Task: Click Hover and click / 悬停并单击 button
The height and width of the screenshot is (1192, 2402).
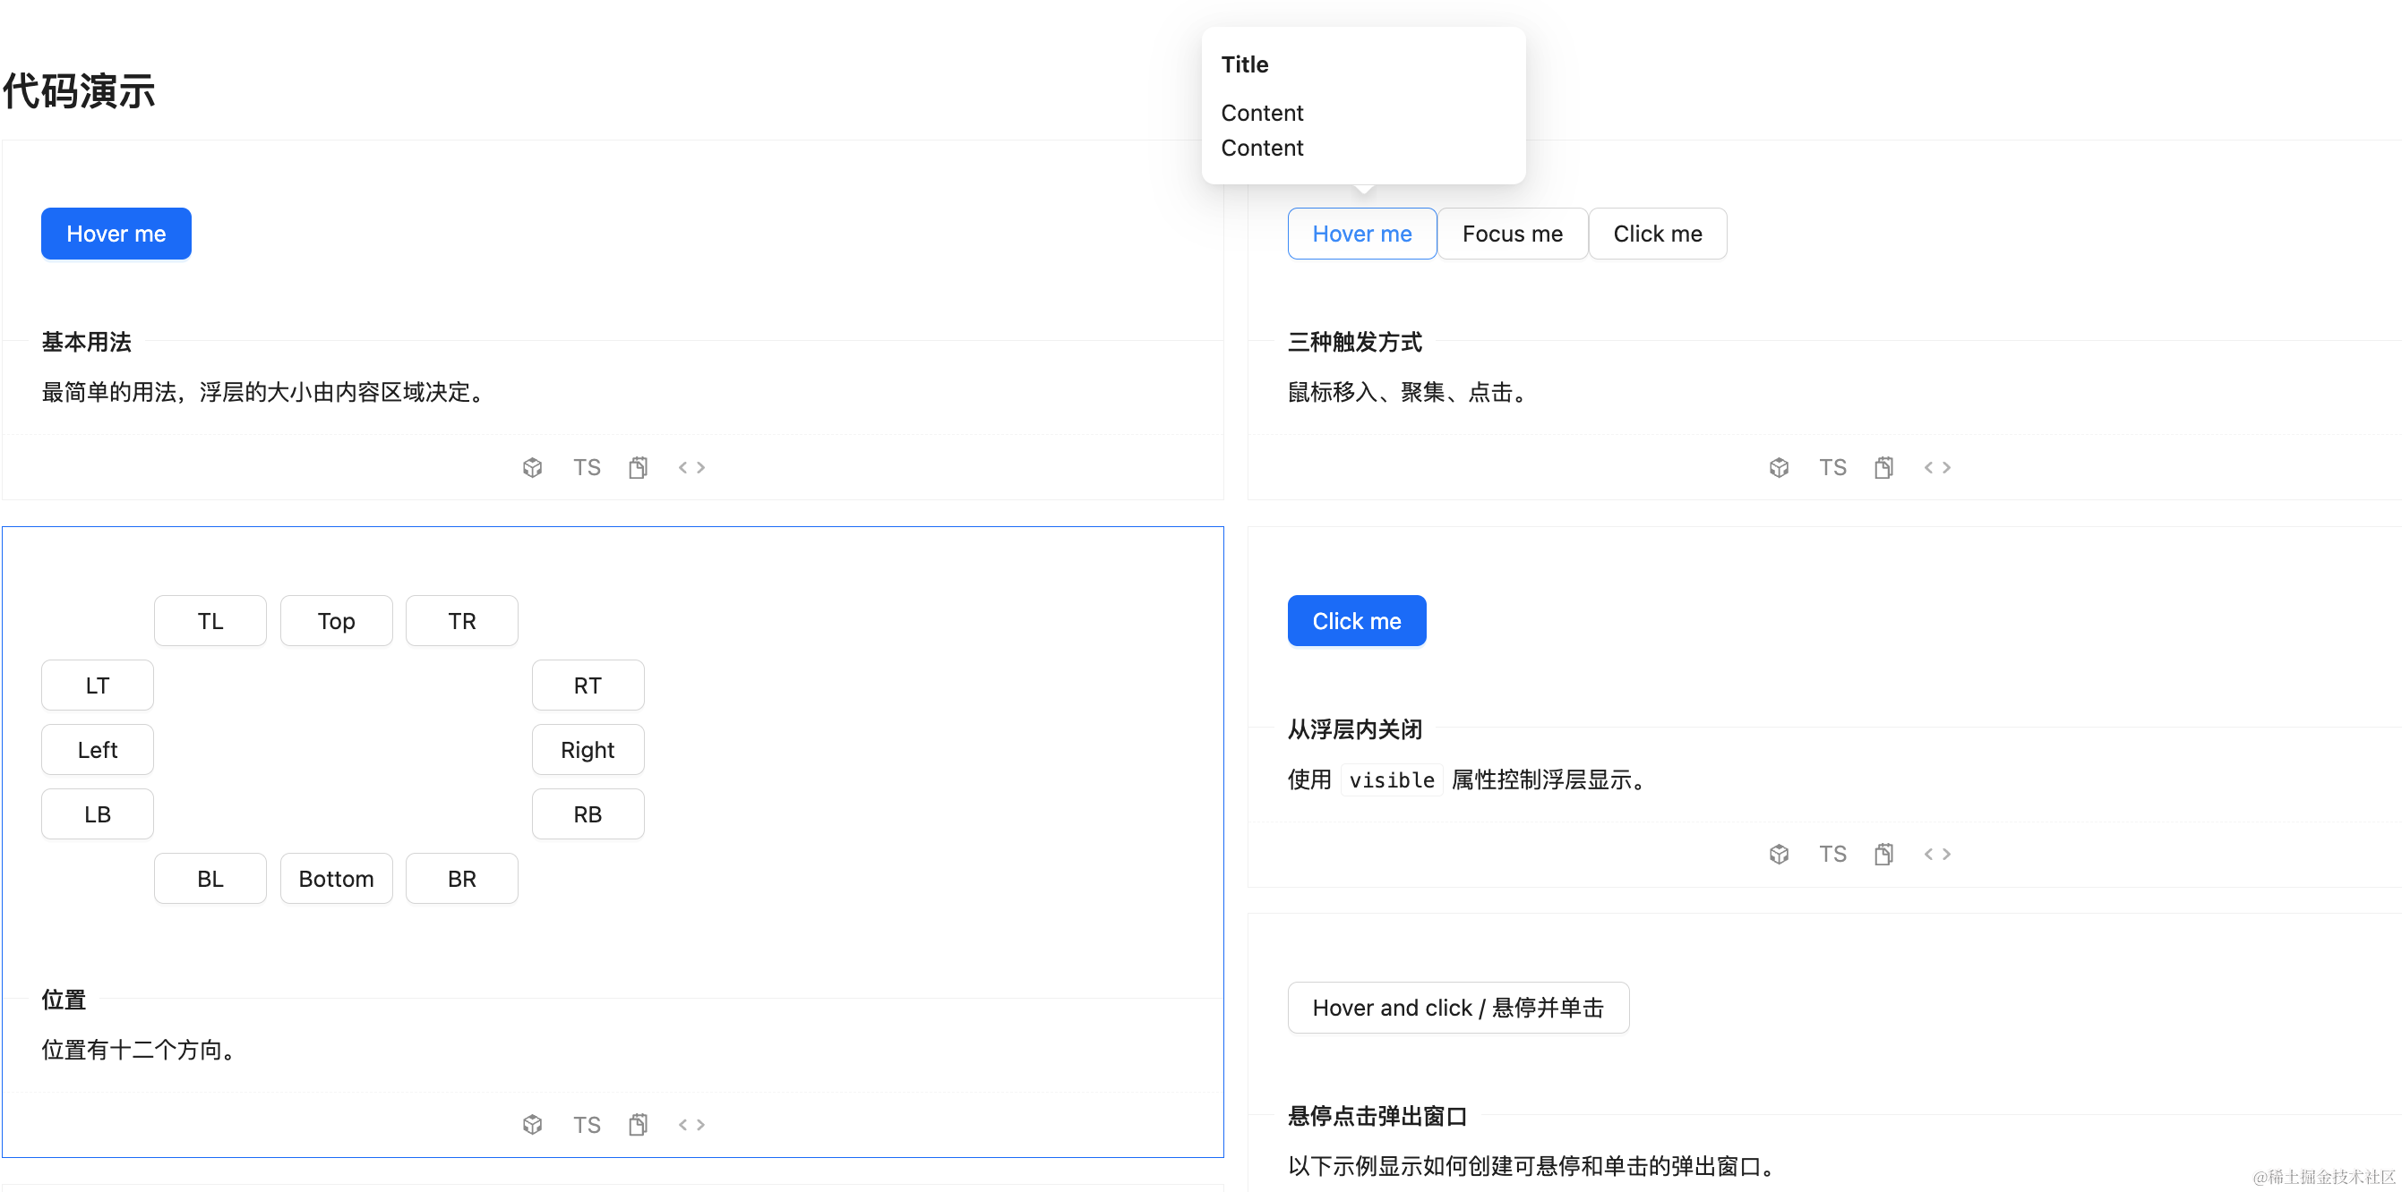Action: coord(1457,1008)
